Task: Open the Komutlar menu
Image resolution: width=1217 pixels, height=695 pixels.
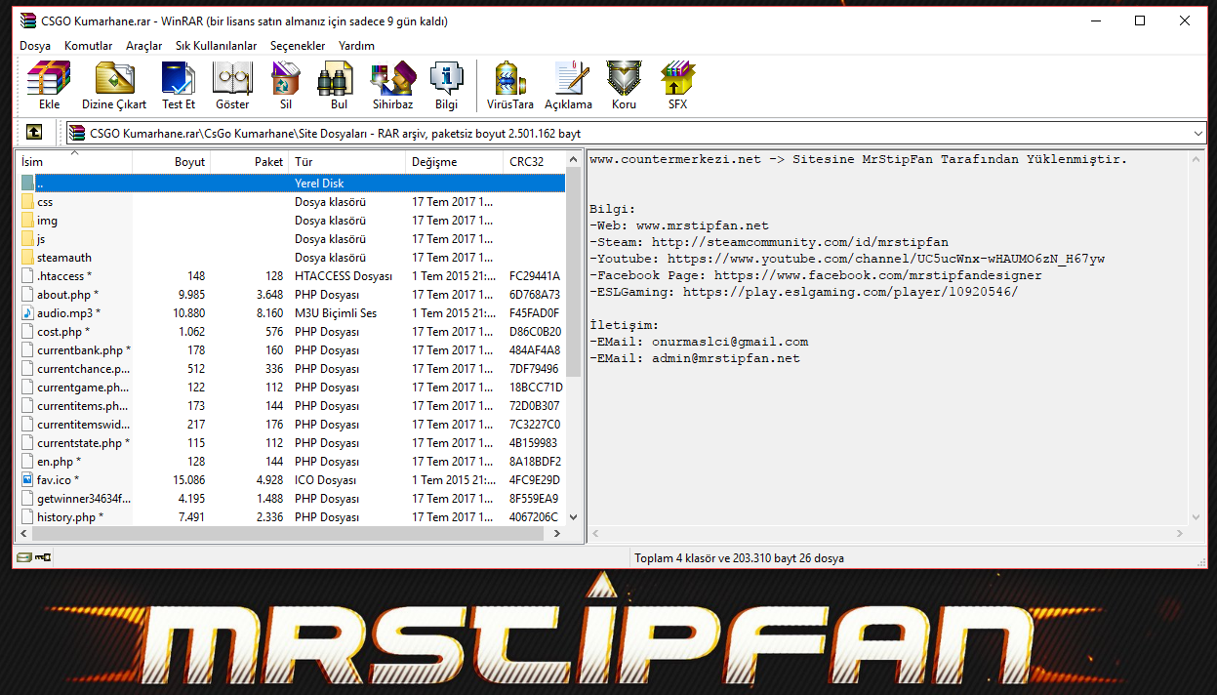Action: pos(88,46)
